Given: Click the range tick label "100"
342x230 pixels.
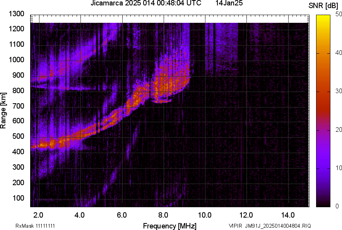Looking at the screenshot, I should click(x=18, y=198).
